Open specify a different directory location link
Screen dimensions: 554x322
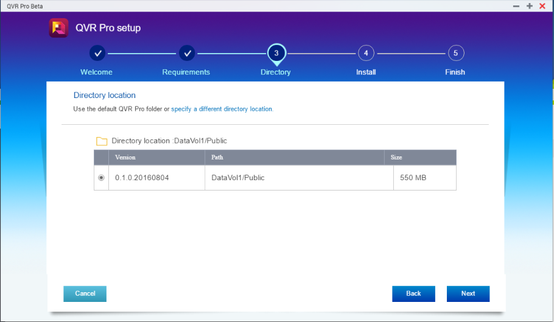[222, 109]
